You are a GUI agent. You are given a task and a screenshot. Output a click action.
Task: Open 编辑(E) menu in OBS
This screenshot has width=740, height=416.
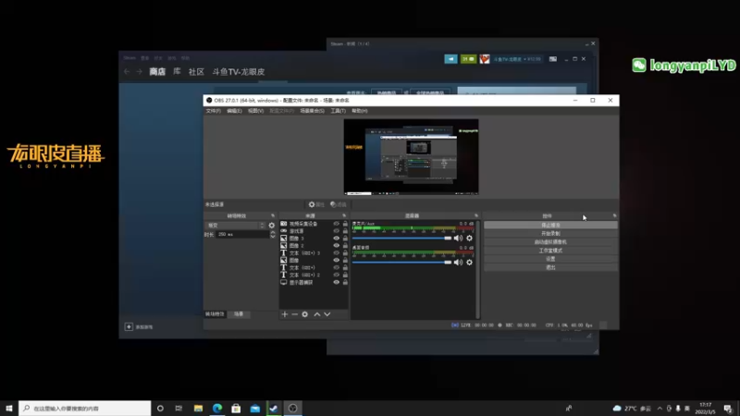234,111
